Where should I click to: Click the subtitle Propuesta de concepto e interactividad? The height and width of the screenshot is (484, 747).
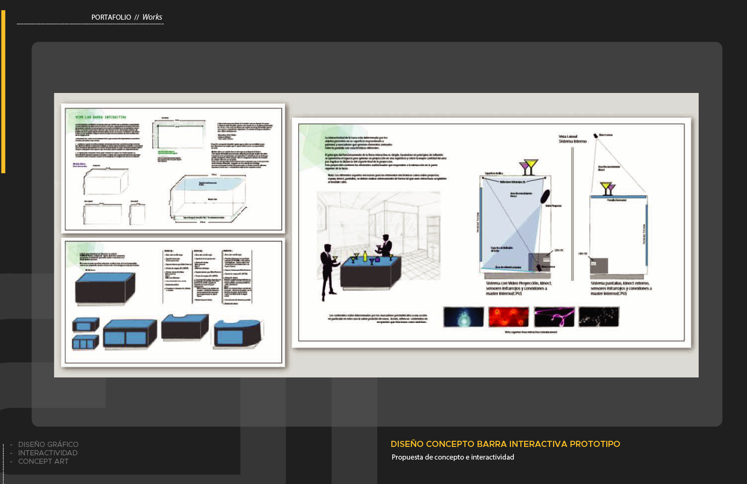452,457
